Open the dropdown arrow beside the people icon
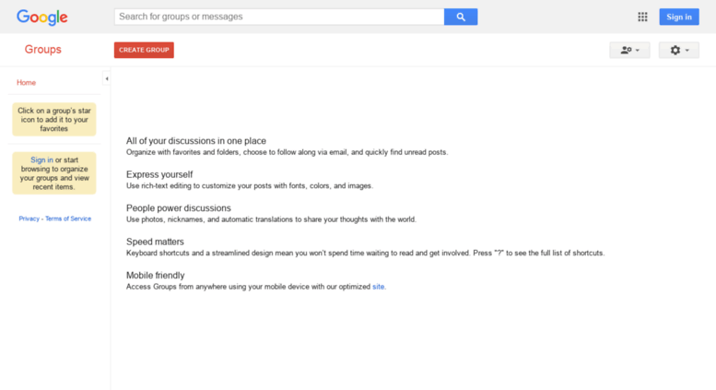 coord(638,50)
